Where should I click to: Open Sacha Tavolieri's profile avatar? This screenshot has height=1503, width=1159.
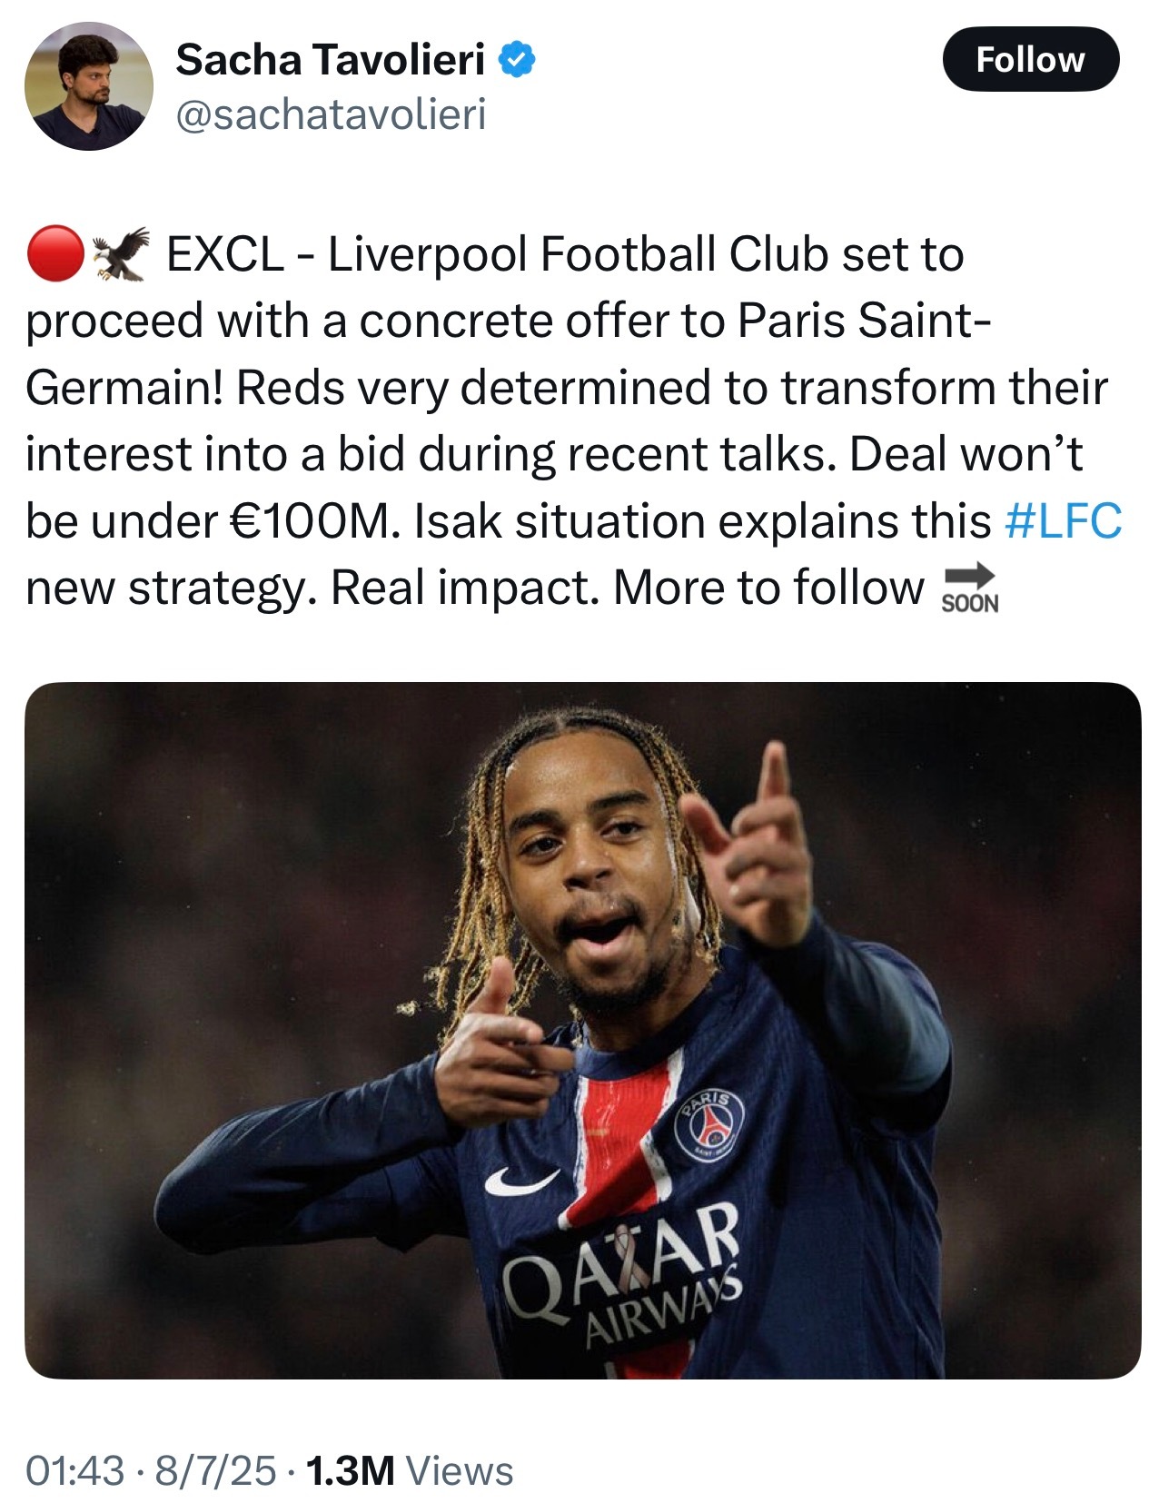coord(88,86)
